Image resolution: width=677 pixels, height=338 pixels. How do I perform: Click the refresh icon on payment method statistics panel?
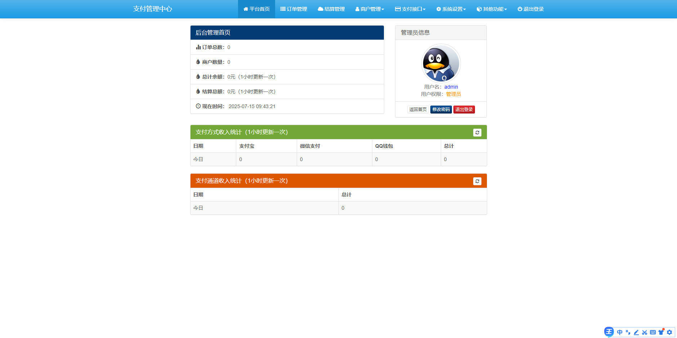[477, 132]
